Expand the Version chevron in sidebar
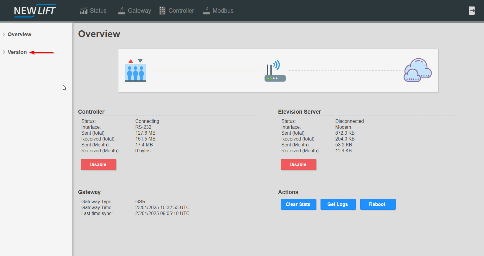 [x=4, y=52]
